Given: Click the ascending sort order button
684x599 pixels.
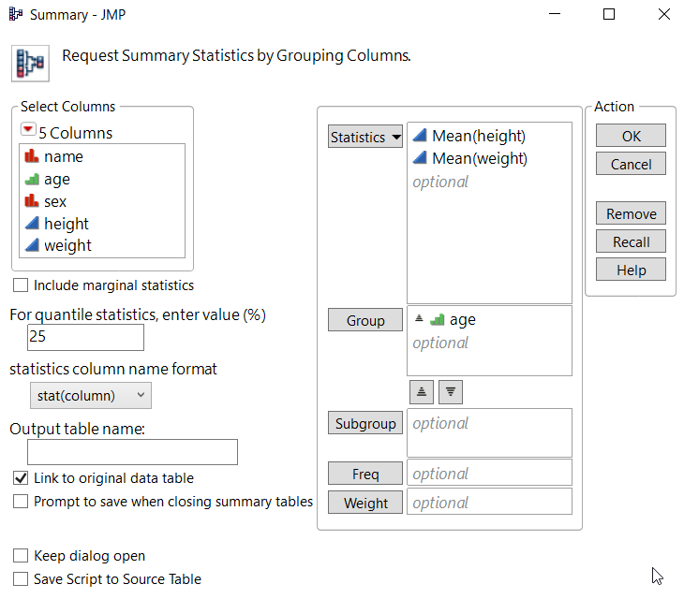Looking at the screenshot, I should pyautogui.click(x=421, y=391).
